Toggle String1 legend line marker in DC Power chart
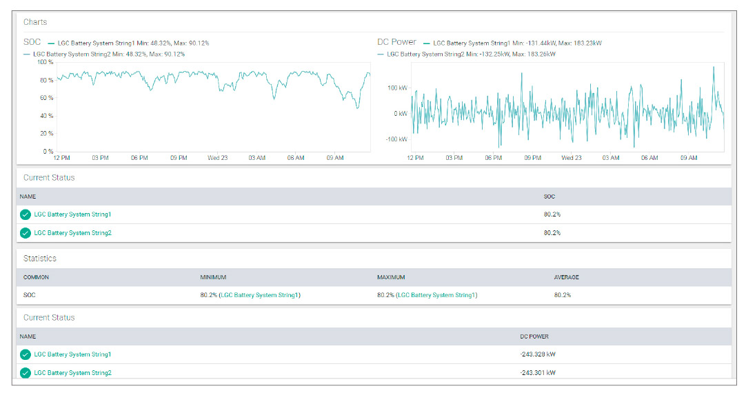This screenshot has height=393, width=746. coord(427,43)
